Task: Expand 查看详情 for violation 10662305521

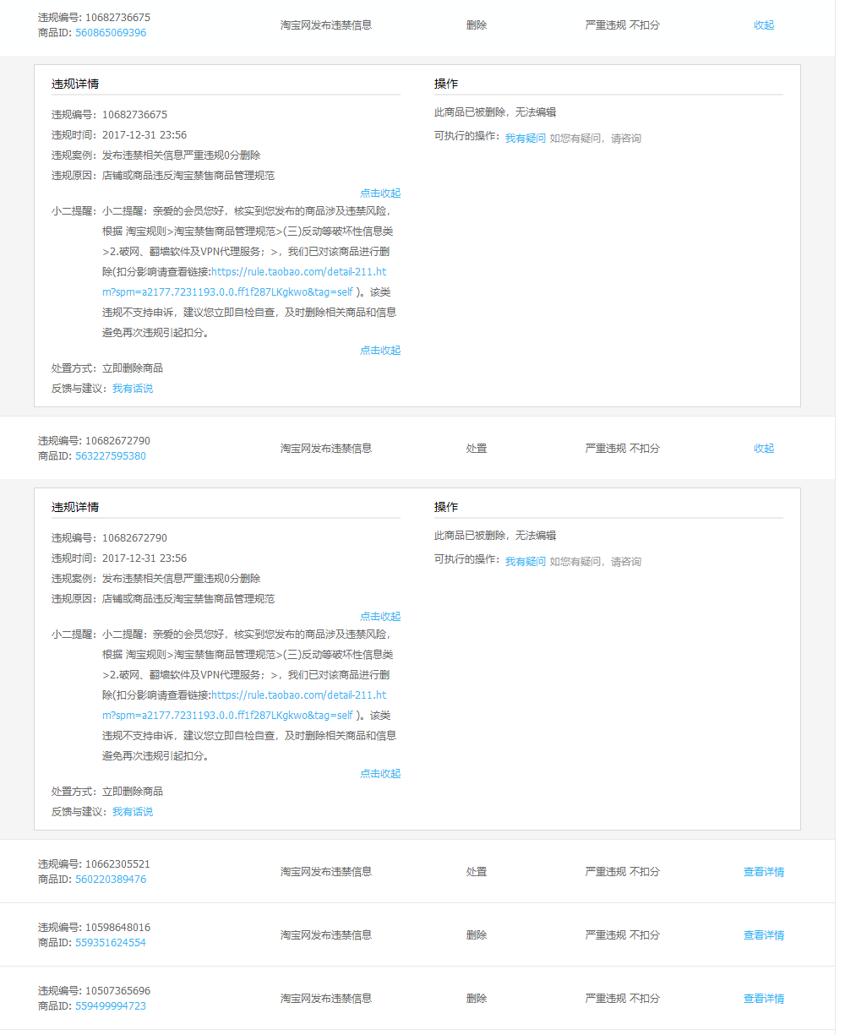Action: click(764, 872)
